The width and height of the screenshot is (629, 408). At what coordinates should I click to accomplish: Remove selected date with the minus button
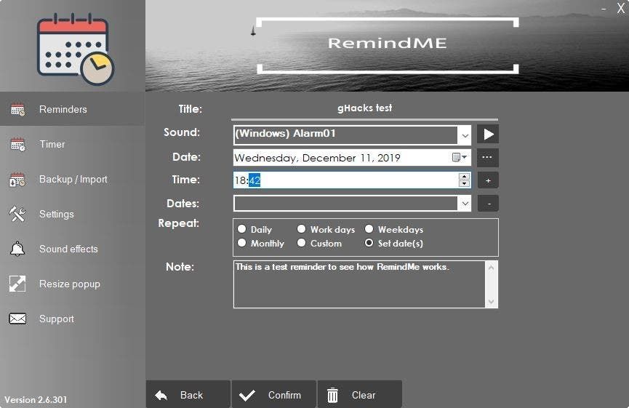click(x=488, y=204)
